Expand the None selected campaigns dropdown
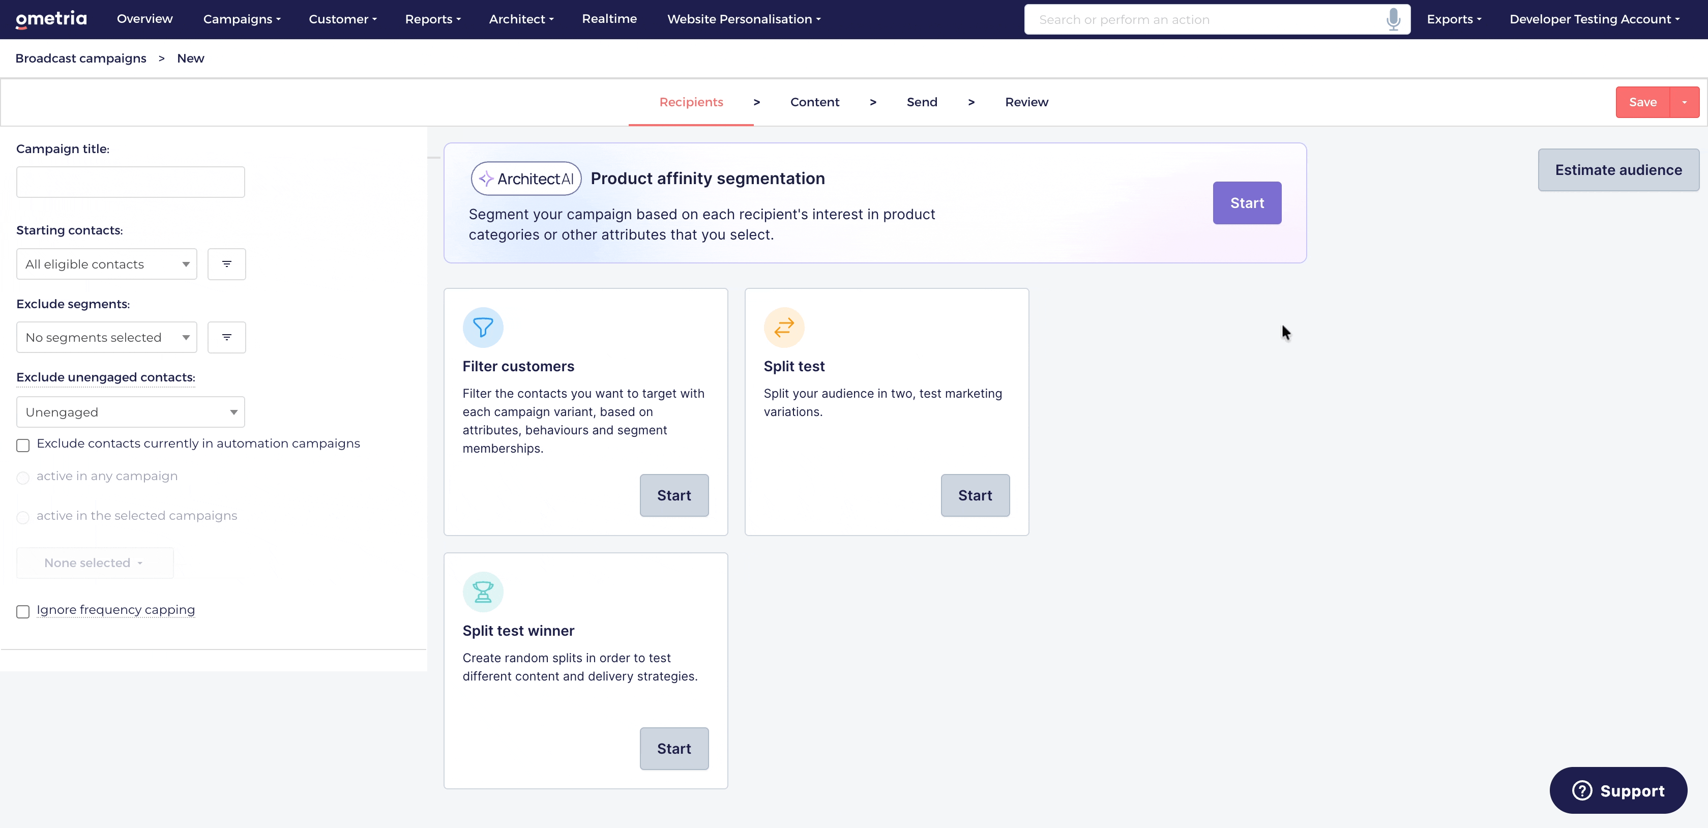The width and height of the screenshot is (1708, 828). [x=94, y=562]
